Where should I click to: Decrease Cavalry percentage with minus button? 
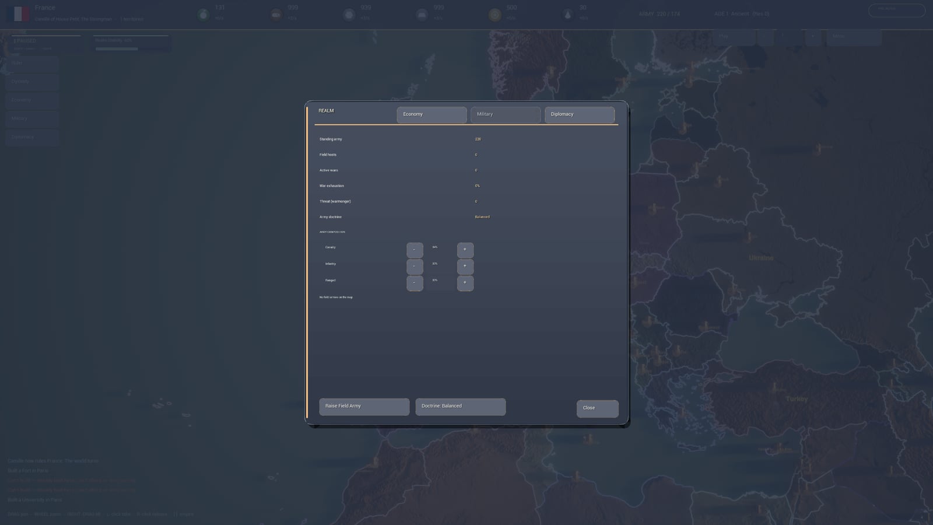(415, 250)
